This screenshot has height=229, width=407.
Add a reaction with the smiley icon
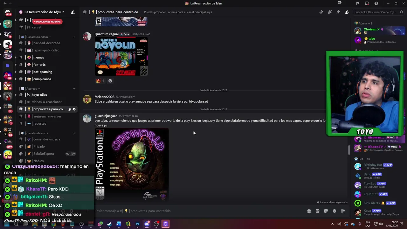tap(110, 81)
